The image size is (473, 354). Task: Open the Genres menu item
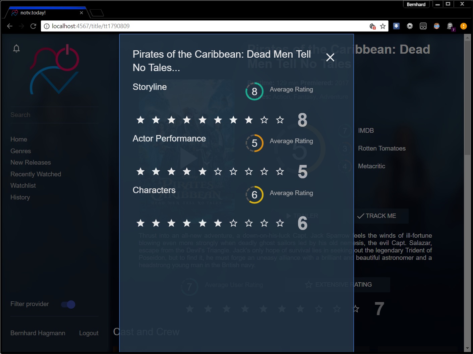(x=21, y=151)
